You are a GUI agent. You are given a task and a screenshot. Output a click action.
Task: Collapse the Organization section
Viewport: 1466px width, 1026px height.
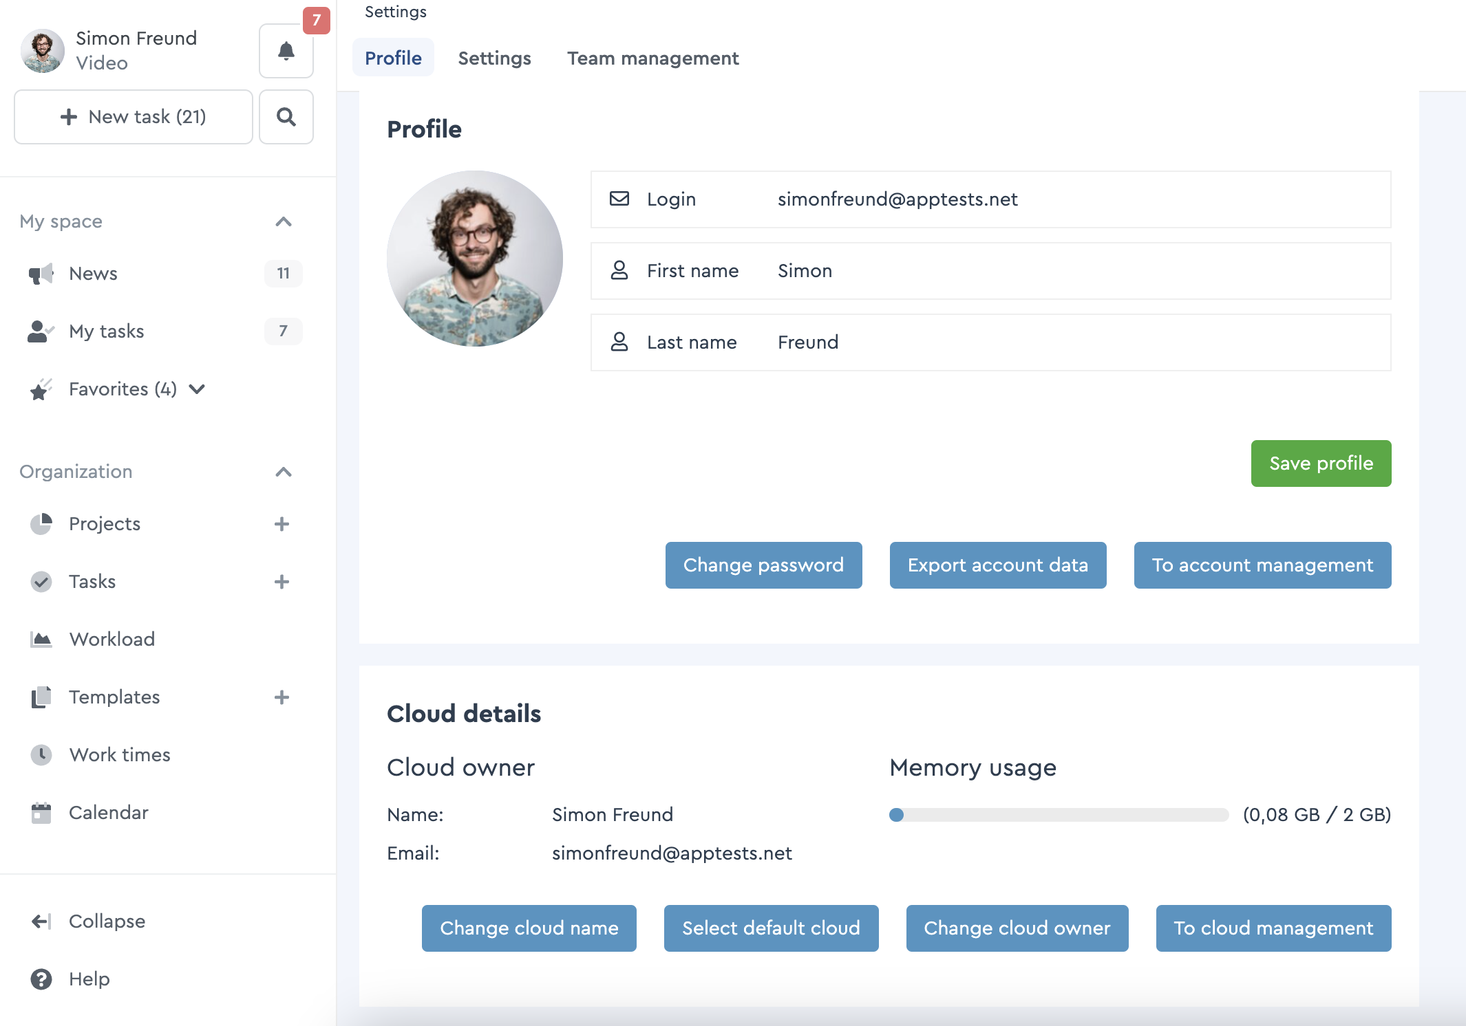(x=284, y=472)
